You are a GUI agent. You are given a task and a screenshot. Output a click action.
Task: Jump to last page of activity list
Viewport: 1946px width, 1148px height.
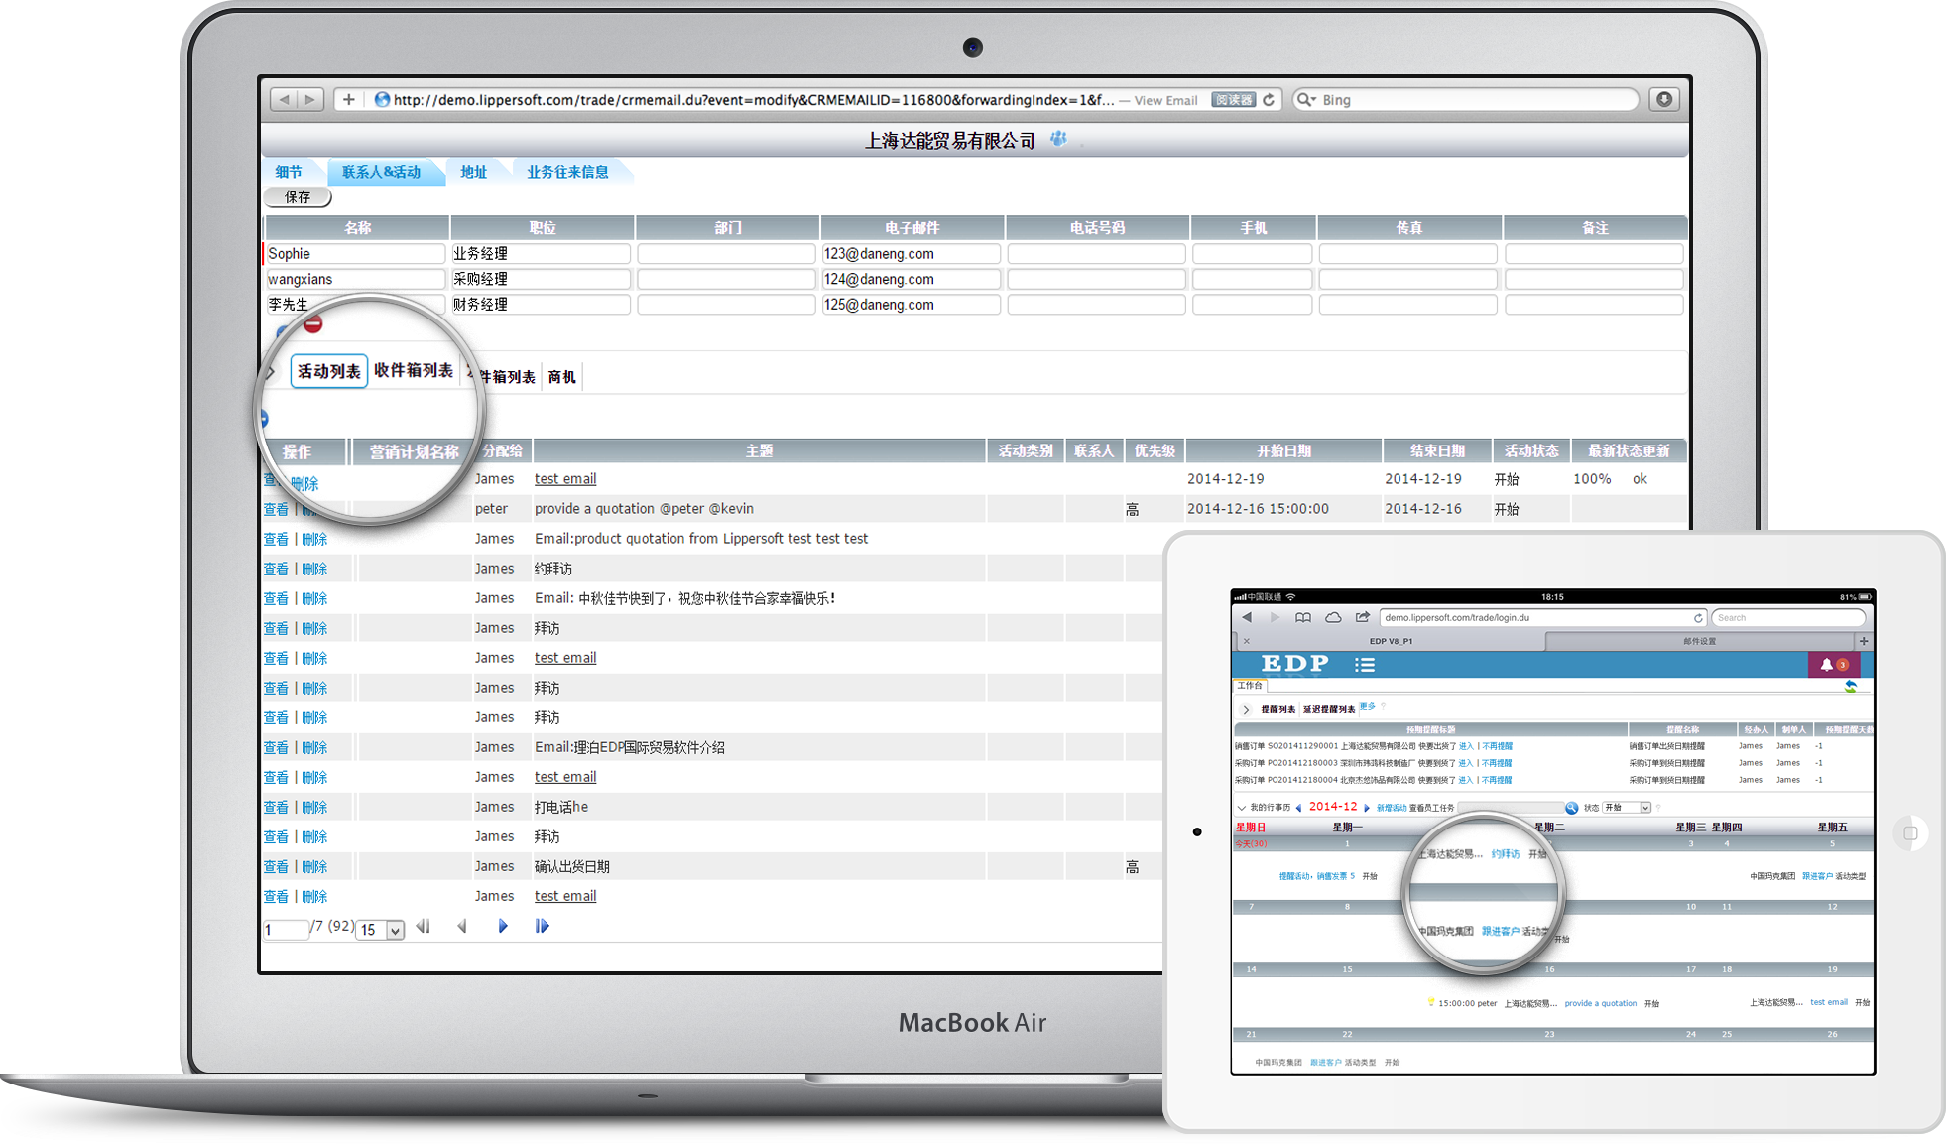click(x=542, y=926)
